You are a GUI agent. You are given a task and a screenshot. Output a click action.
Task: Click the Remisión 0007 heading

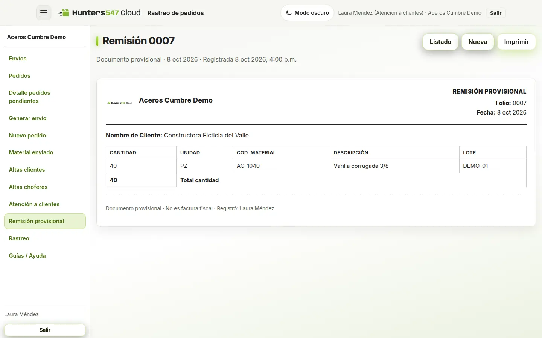[139, 41]
